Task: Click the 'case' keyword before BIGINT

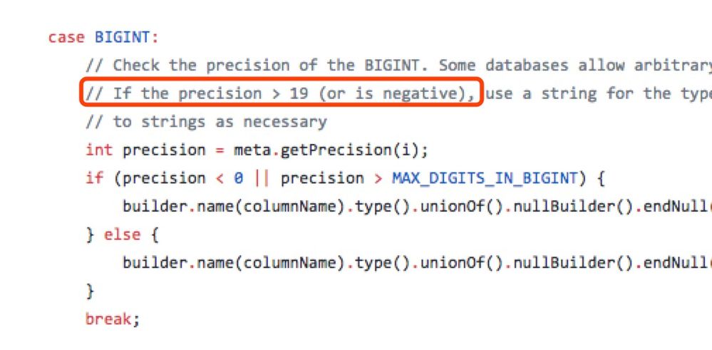Action: pos(67,37)
